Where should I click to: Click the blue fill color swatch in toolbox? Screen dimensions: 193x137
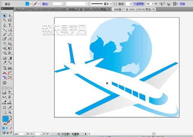coord(5,119)
